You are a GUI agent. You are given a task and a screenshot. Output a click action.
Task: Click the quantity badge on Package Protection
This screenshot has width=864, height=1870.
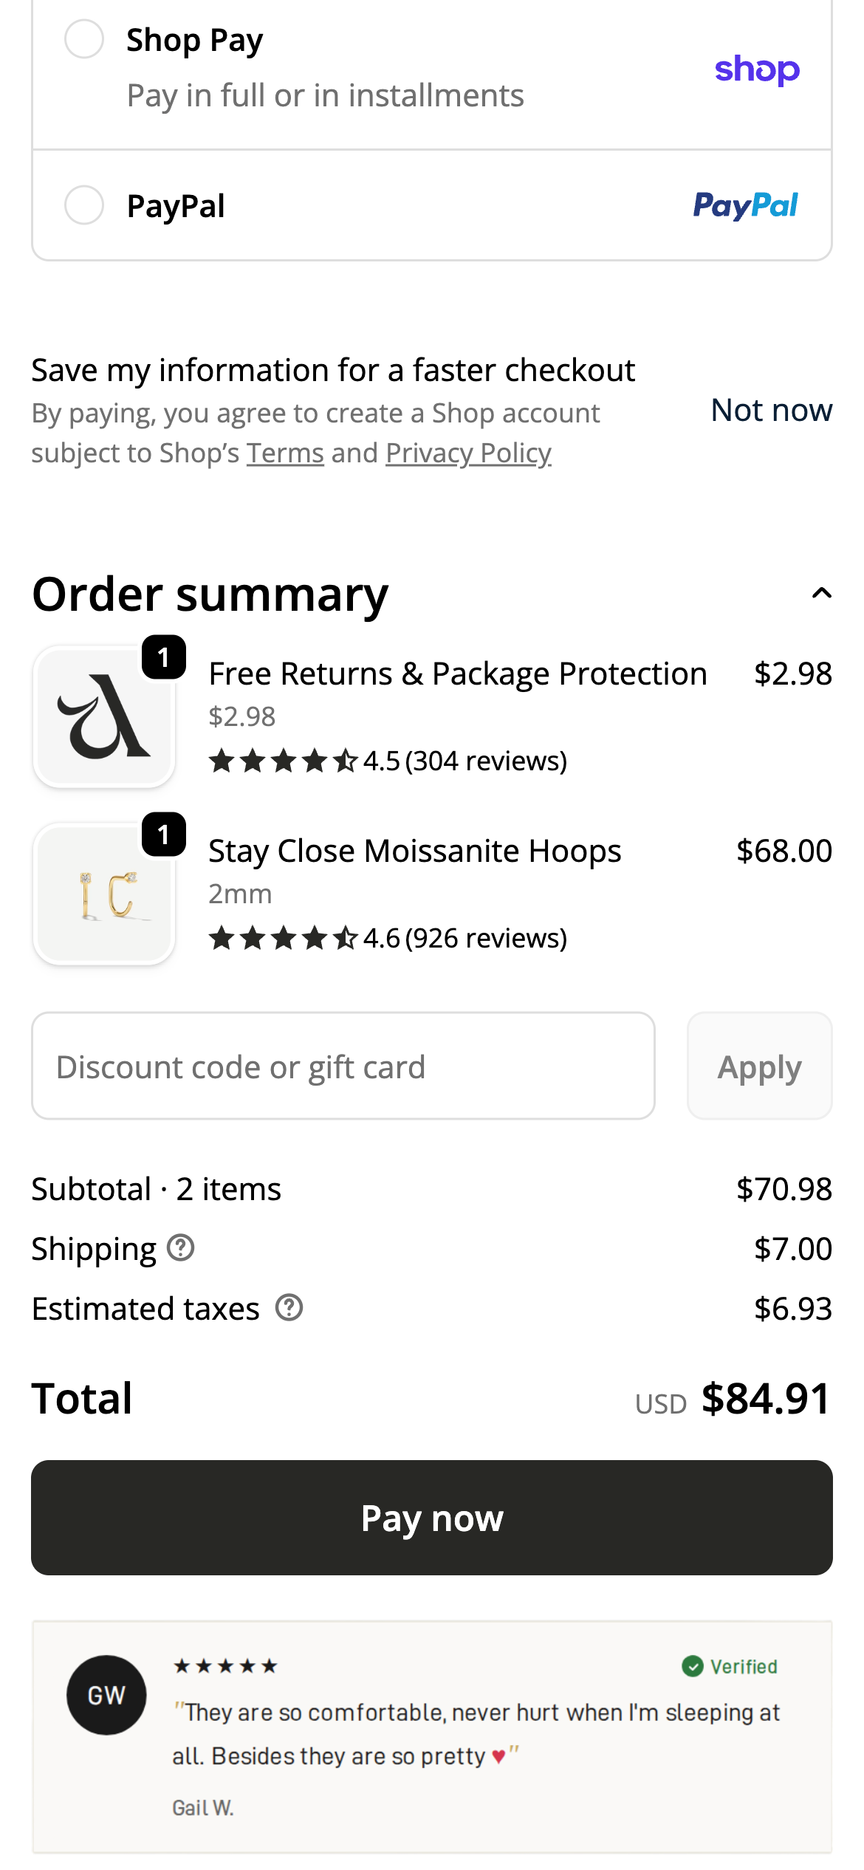point(164,657)
